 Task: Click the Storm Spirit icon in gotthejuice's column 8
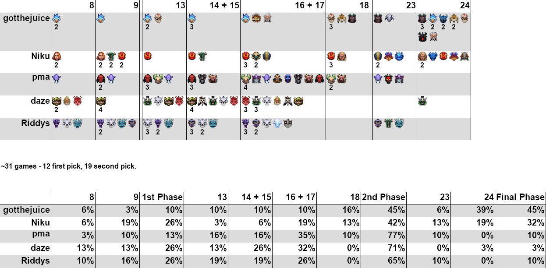[57, 18]
